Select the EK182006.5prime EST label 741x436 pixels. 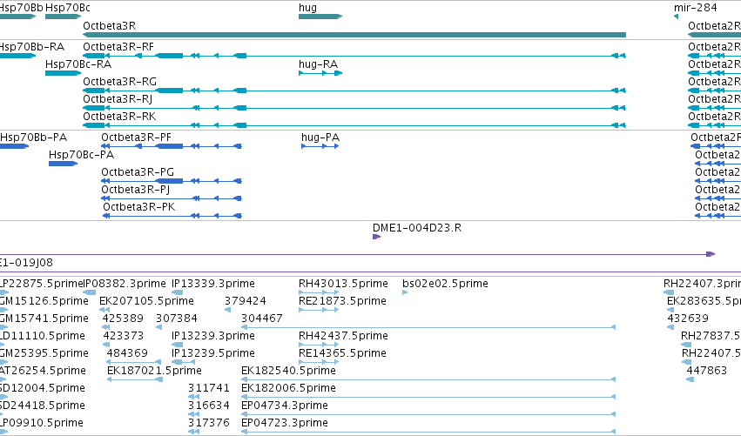[x=288, y=388]
